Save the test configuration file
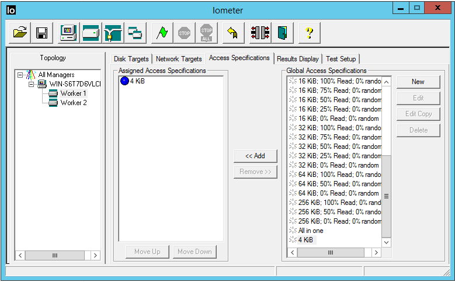The image size is (455, 282). pos(42,33)
